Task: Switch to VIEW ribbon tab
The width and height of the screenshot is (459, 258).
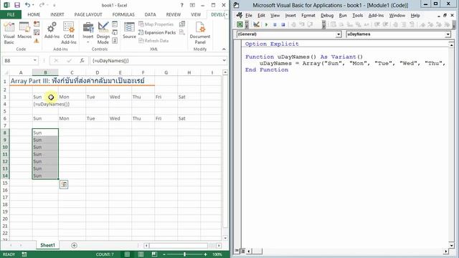Action: [196, 14]
